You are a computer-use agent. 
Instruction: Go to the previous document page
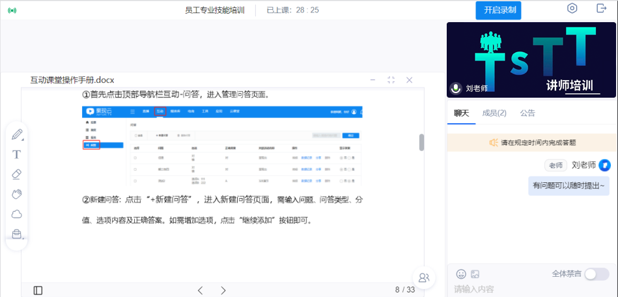[x=201, y=290]
